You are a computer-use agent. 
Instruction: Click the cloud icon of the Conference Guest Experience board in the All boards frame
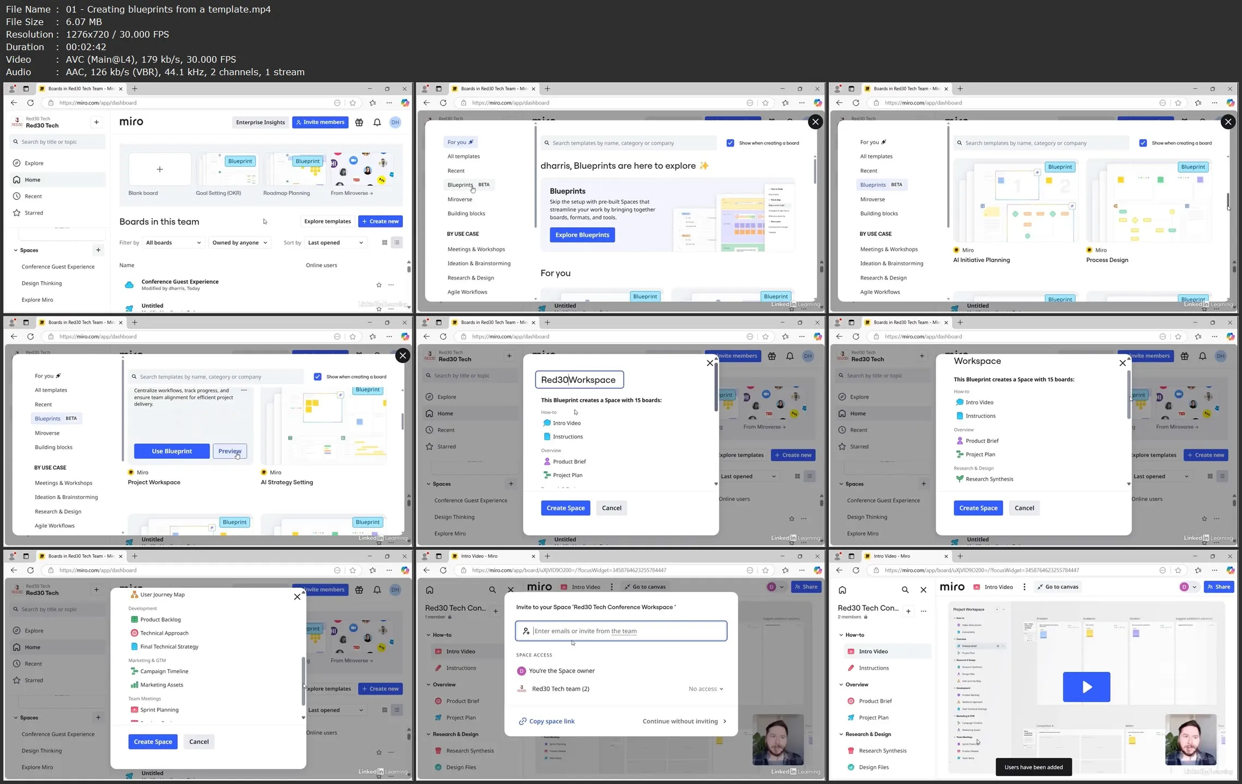click(x=129, y=285)
